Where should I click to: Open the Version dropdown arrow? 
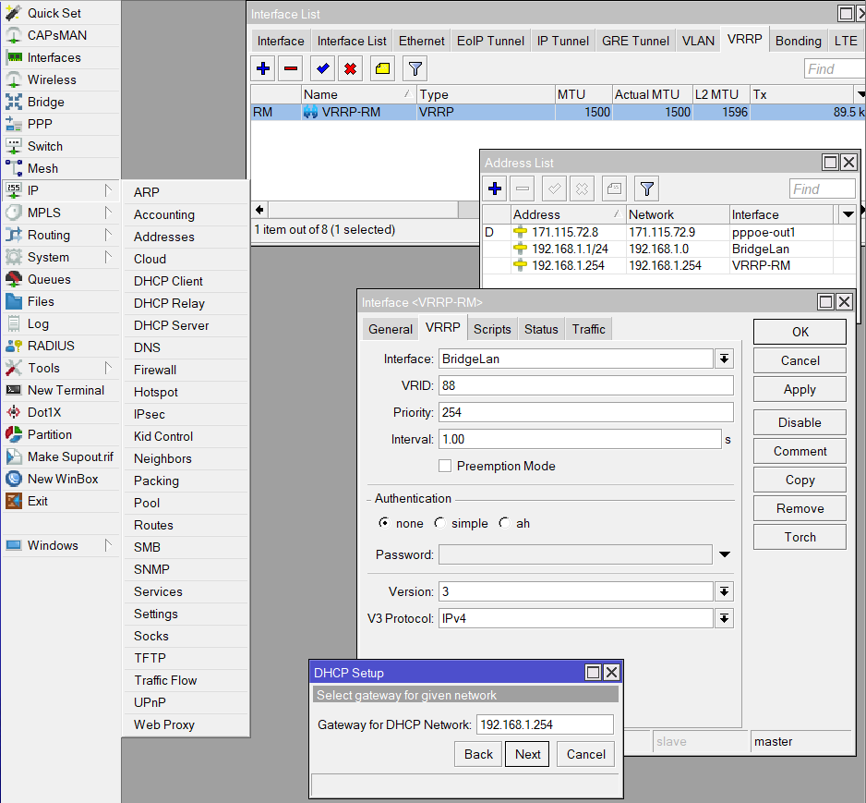point(724,591)
